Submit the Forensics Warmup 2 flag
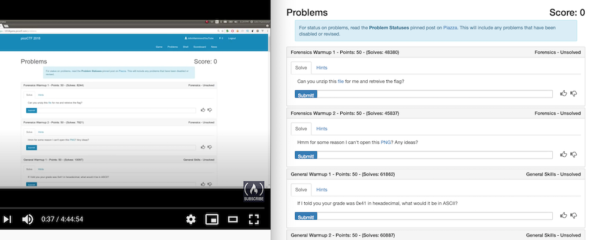 (306, 155)
